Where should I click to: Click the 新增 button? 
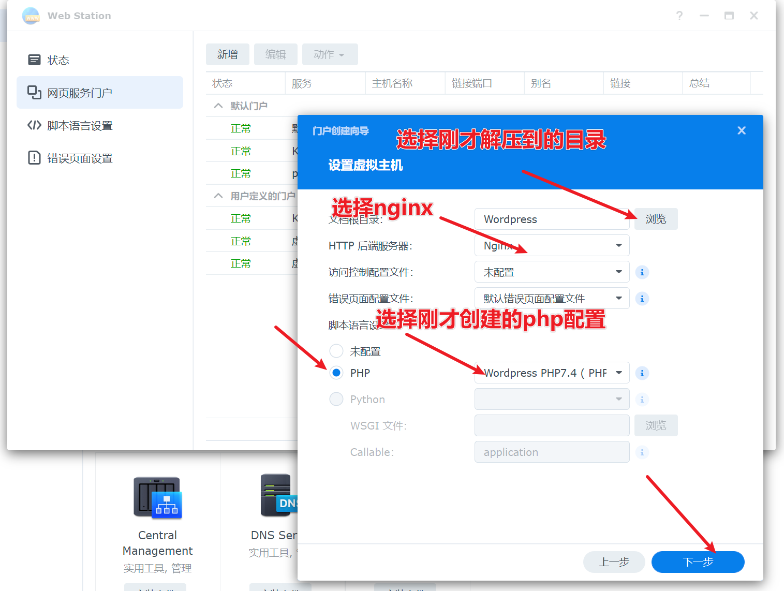click(x=228, y=54)
